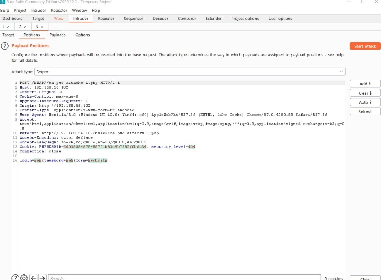Open the Payload Positions help icon
The image size is (381, 280).
pos(5,46)
